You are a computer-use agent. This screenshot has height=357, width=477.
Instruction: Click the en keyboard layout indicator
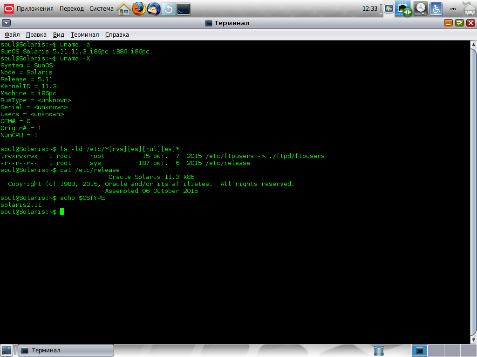click(453, 9)
